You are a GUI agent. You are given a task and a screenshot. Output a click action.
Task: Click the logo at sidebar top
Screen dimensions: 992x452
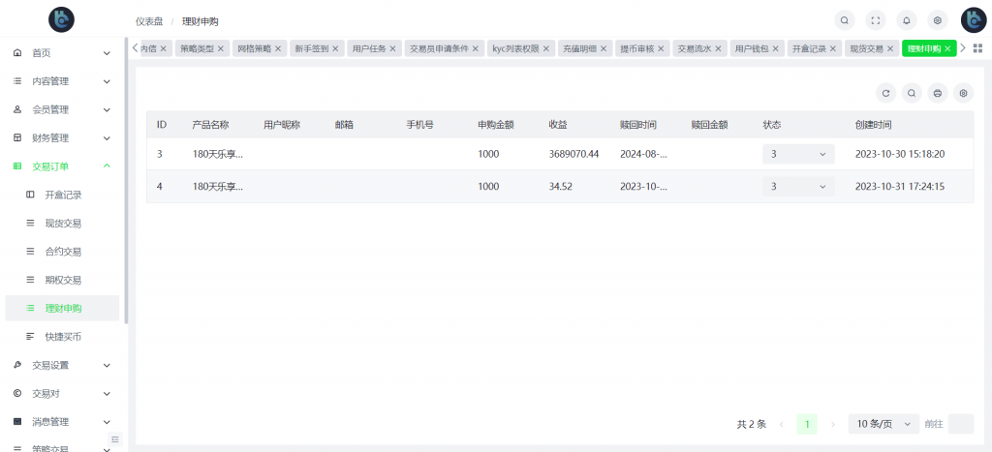pos(61,19)
